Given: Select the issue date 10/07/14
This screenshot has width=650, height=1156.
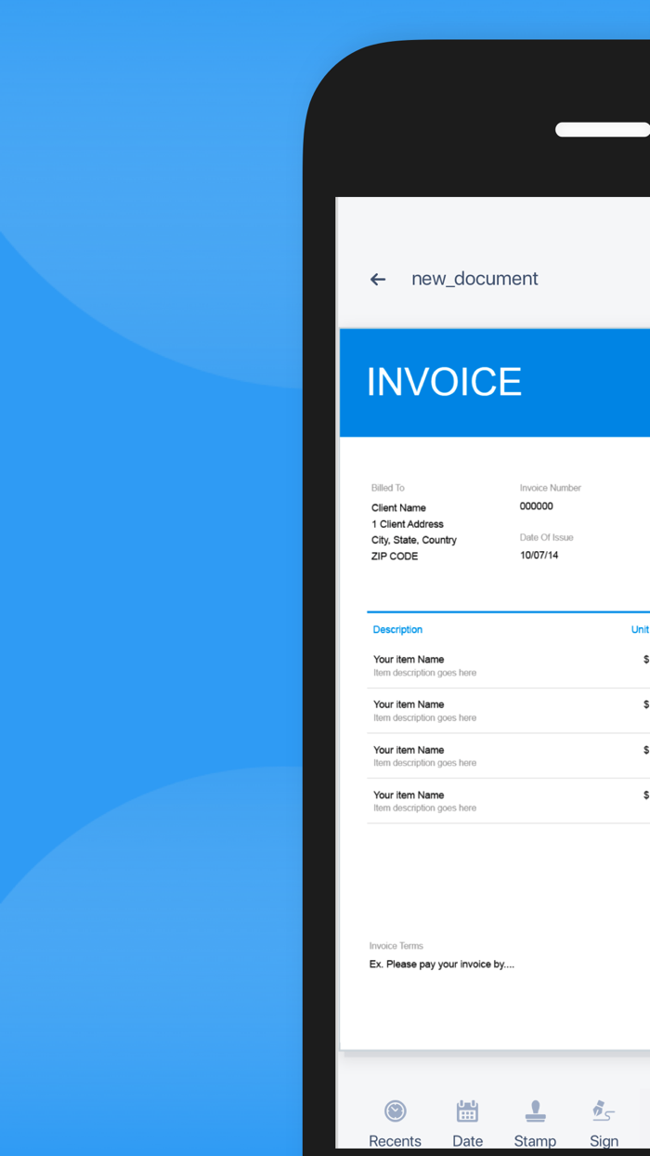Looking at the screenshot, I should click(539, 556).
